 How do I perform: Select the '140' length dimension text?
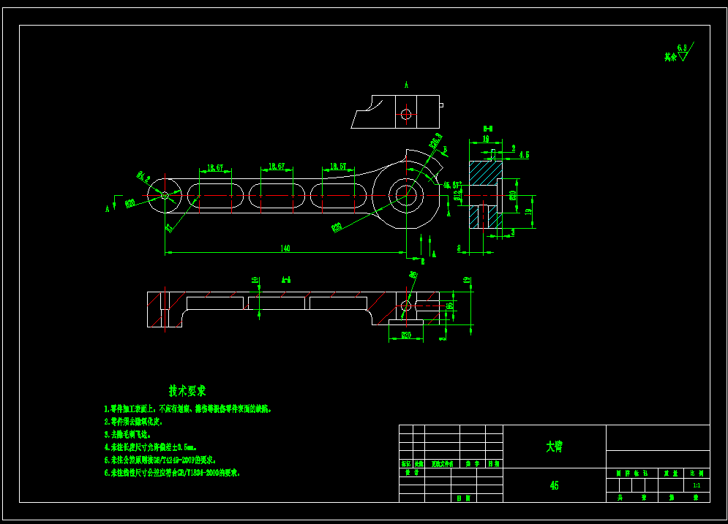(285, 248)
